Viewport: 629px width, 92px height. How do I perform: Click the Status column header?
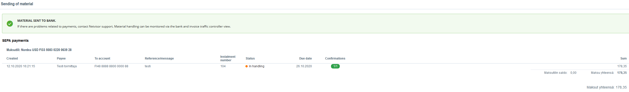(x=250, y=58)
